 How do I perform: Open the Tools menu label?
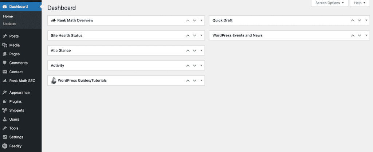(14, 128)
